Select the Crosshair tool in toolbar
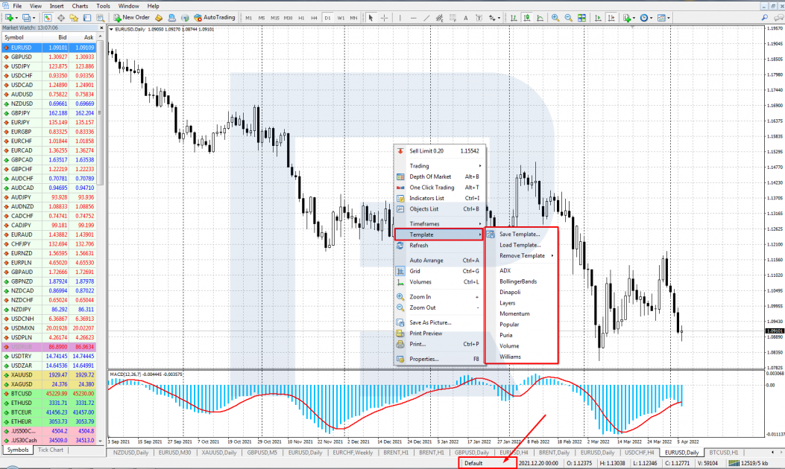Viewport: 785px width, 469px height. (385, 18)
